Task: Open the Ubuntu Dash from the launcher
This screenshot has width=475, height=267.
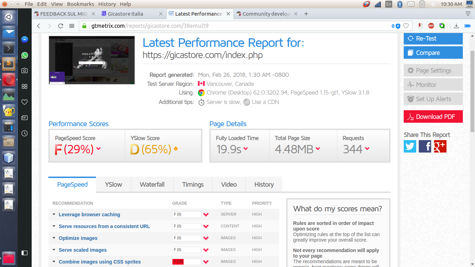Action: (9, 17)
